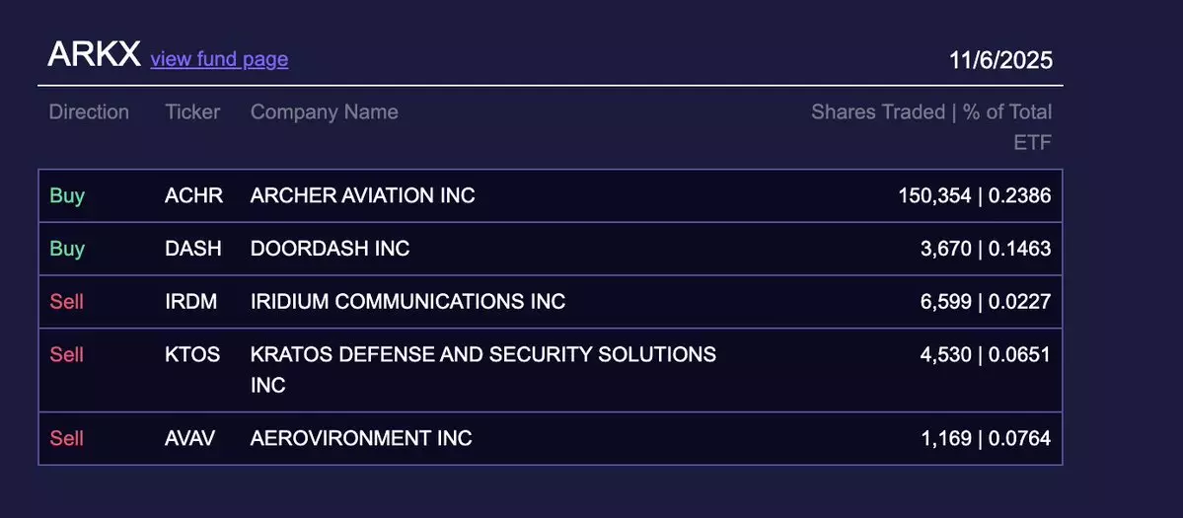Click the Ticker column header
This screenshot has height=518, width=1183.
pyautogui.click(x=192, y=112)
